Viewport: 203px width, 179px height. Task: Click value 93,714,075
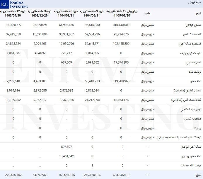pyautogui.click(x=121, y=34)
